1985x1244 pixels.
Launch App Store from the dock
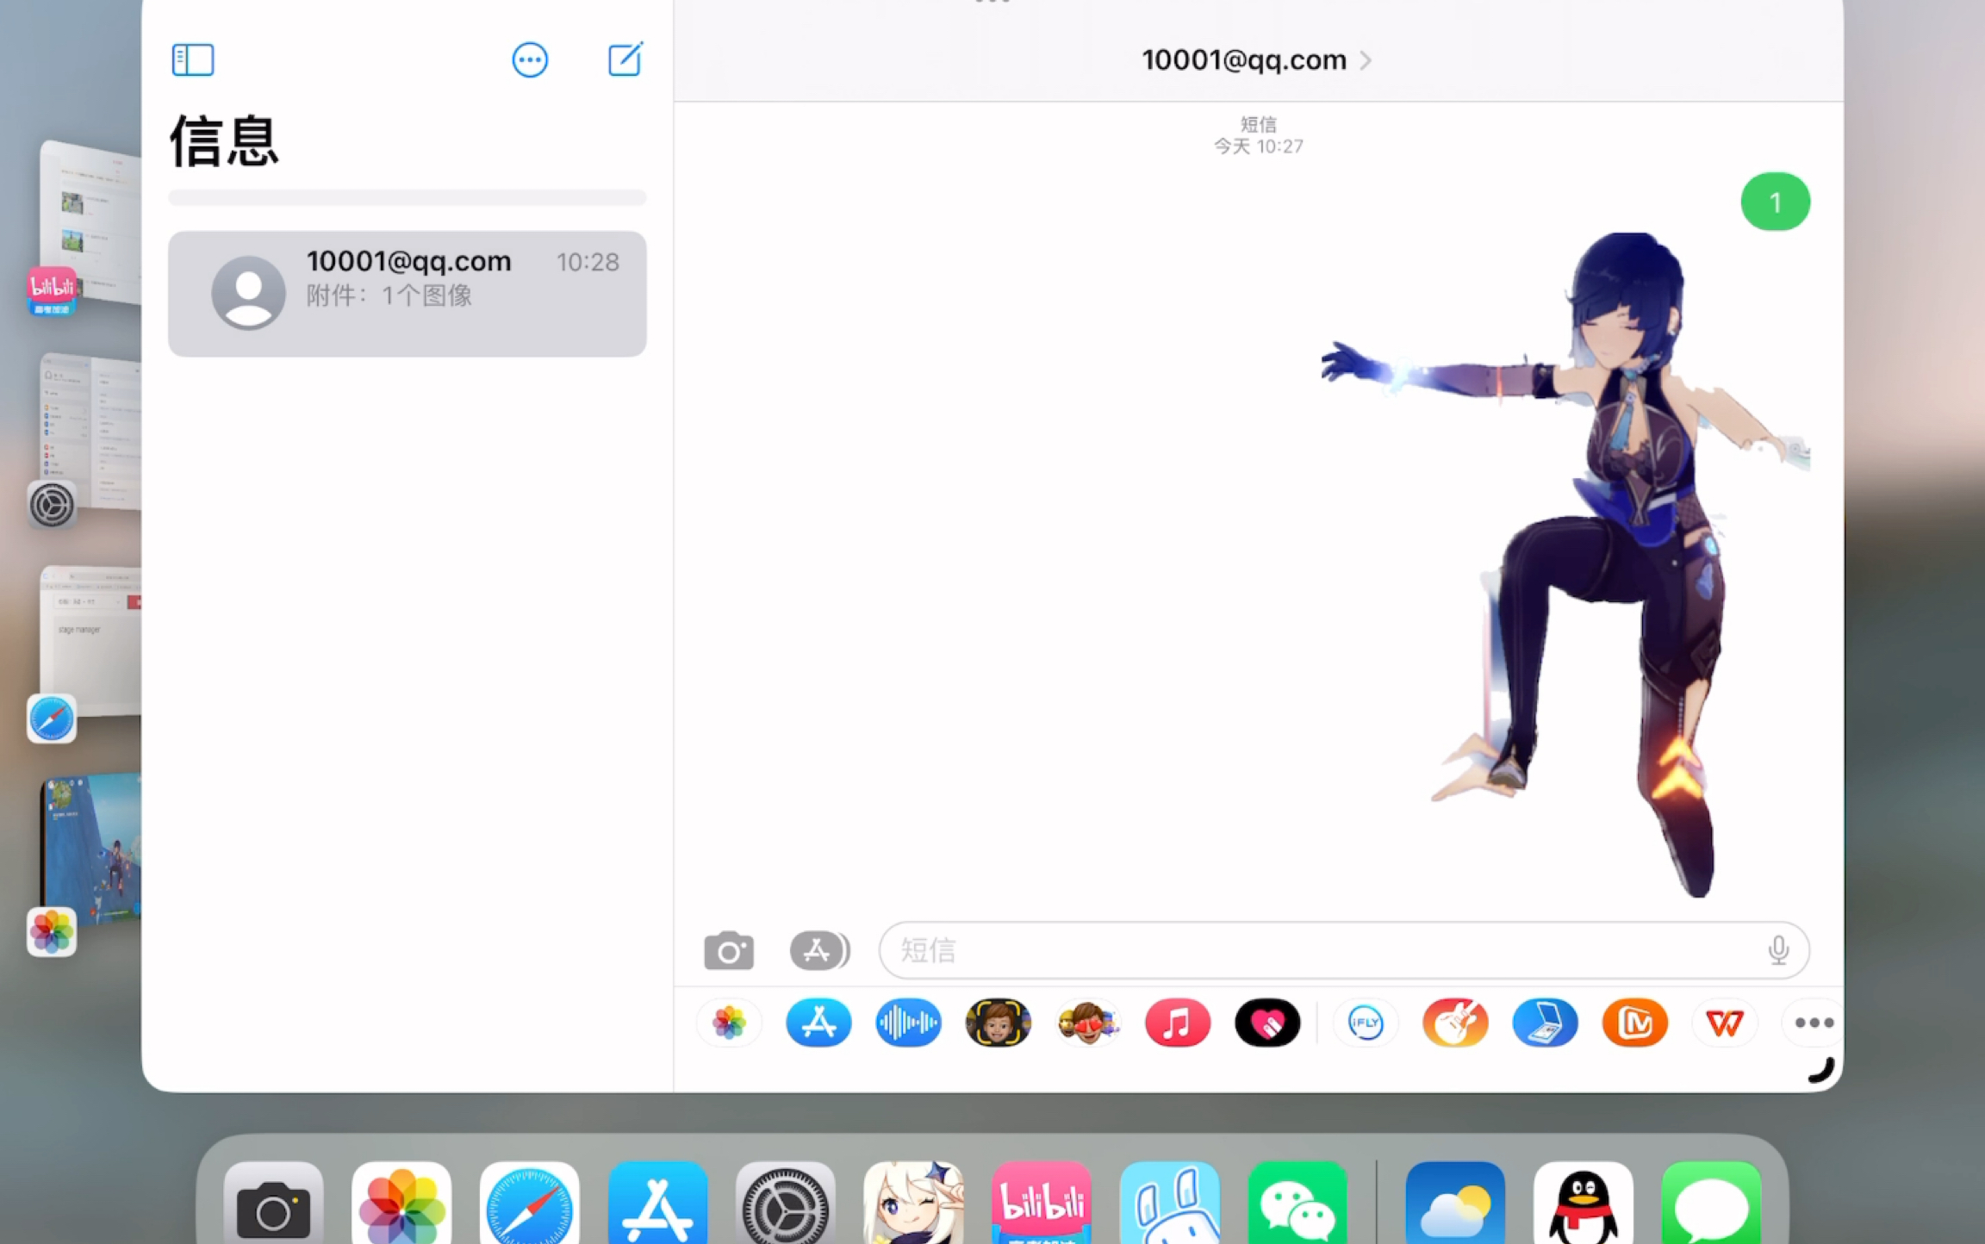click(x=657, y=1204)
